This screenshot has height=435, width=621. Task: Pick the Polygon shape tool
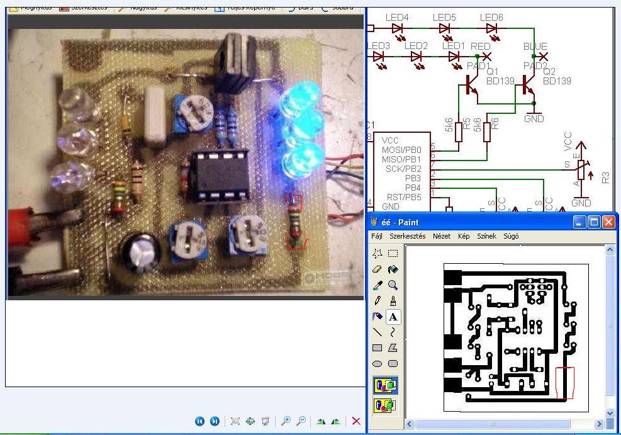point(393,348)
